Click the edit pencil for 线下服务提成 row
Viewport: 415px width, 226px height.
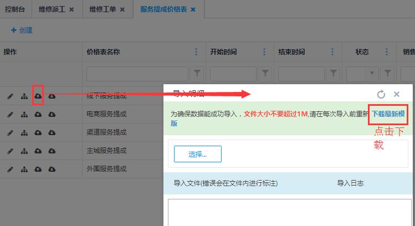pyautogui.click(x=10, y=96)
